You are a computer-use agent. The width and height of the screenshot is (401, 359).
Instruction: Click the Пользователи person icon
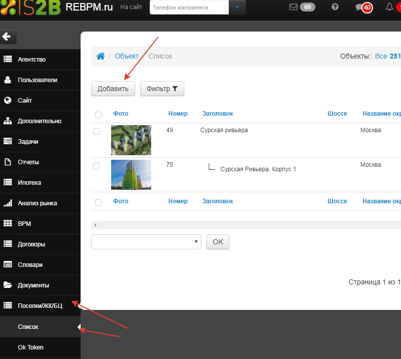[x=8, y=80]
